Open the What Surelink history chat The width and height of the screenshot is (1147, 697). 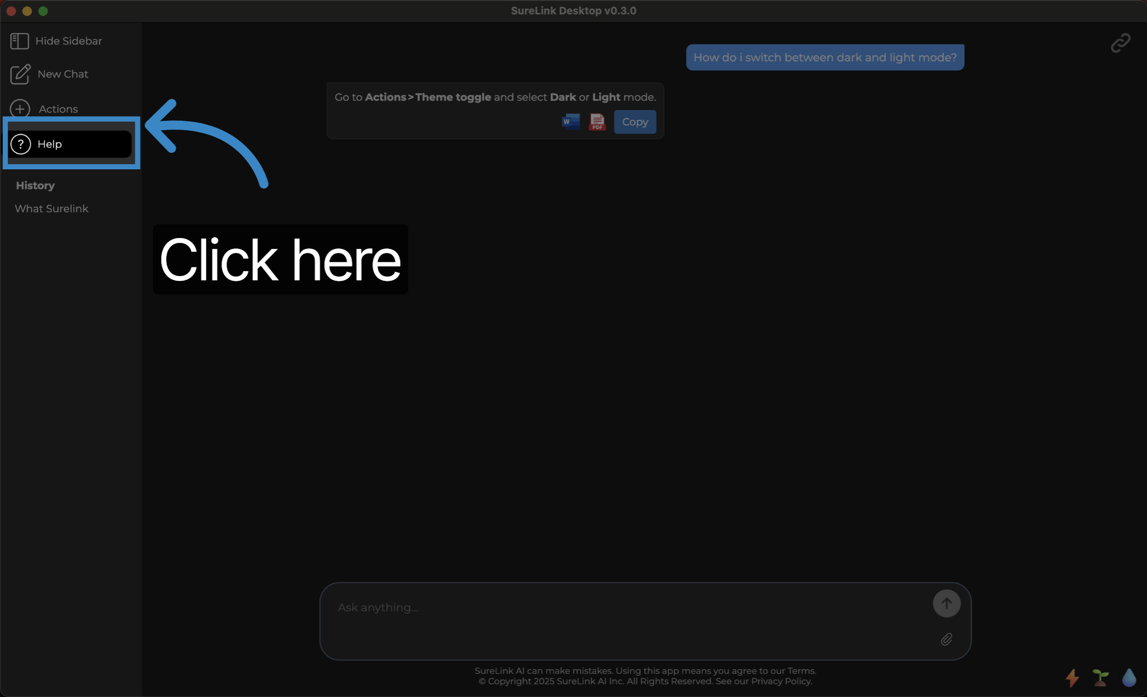click(52, 209)
